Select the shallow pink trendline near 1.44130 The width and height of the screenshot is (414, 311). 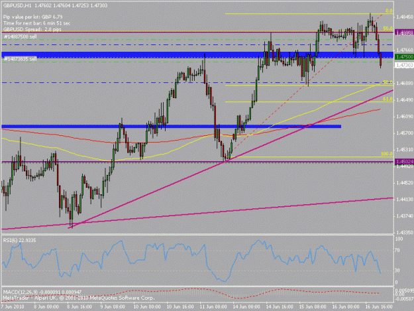coord(197,214)
